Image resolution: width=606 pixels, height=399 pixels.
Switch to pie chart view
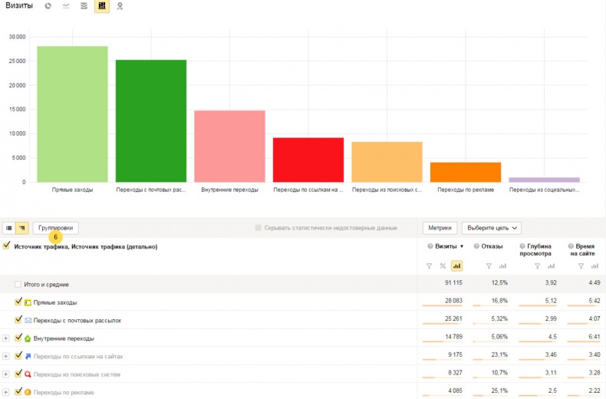[x=48, y=6]
